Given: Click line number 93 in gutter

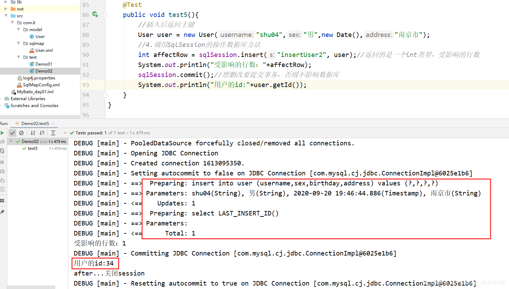Looking at the screenshot, I should (x=86, y=85).
